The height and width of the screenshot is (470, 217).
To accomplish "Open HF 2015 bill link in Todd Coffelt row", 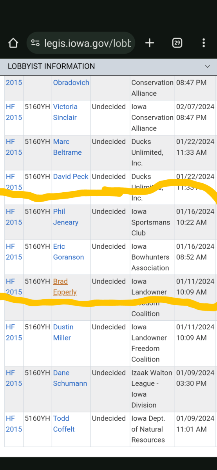I will (x=14, y=424).
